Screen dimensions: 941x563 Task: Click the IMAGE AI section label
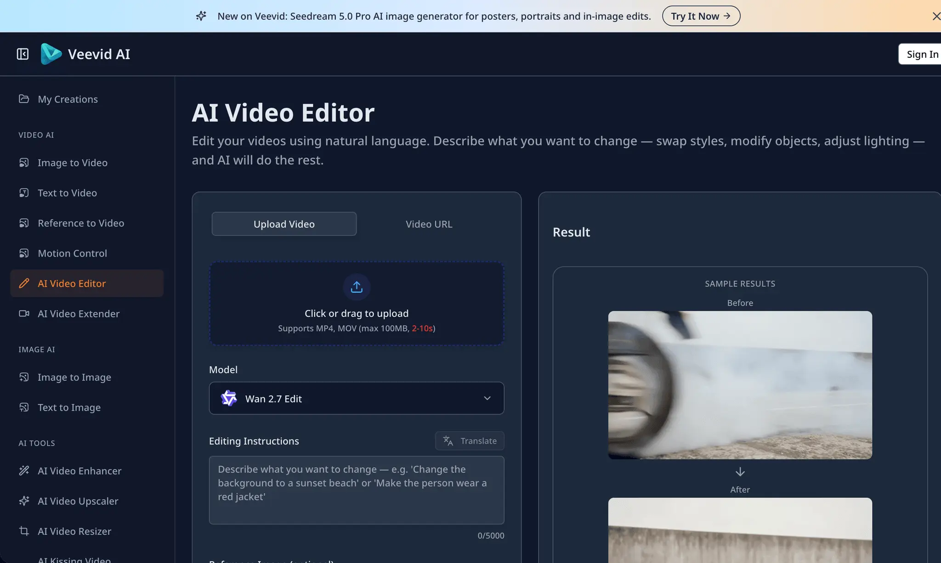(x=37, y=350)
